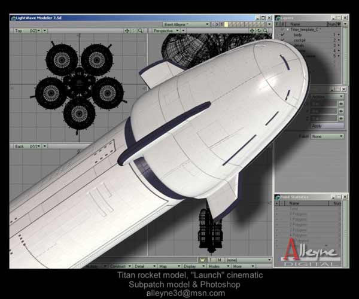Open render style dropdown next to Perspective

[184, 30]
